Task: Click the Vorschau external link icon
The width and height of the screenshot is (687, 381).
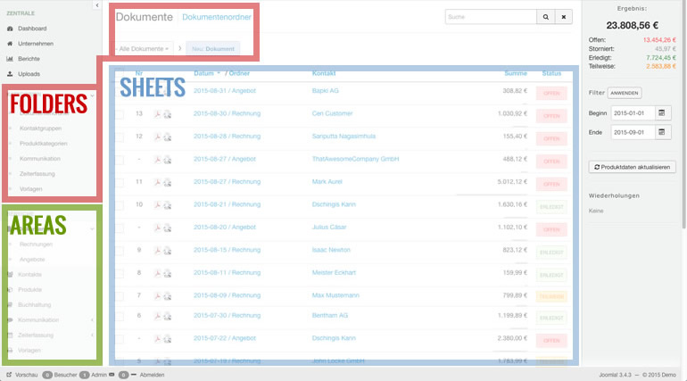Action: click(x=9, y=375)
